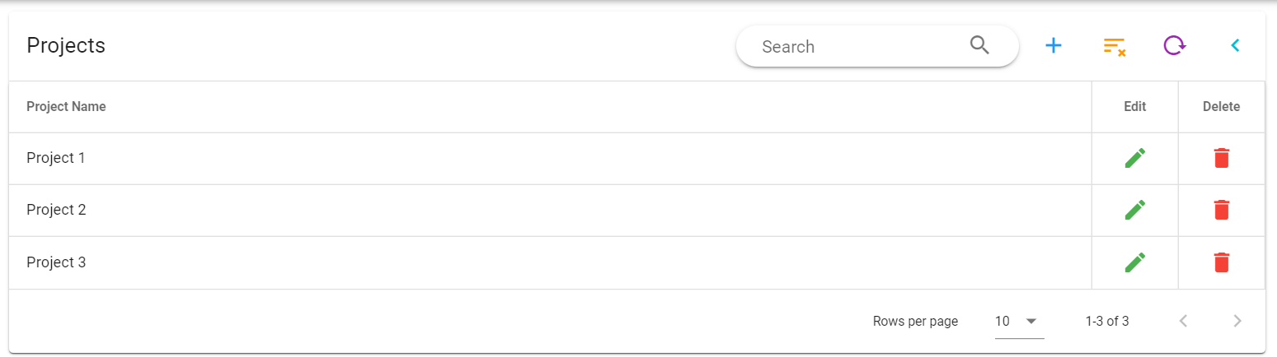Go to the previous page of projects
Screen dimensions: 1277x357
coord(1184,322)
